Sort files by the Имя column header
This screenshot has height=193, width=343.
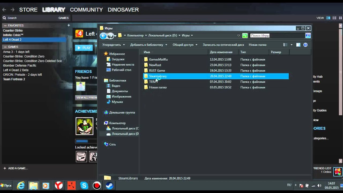(x=174, y=52)
